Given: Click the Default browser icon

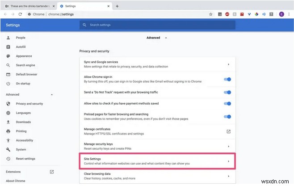Looking at the screenshot, I should coord(8,74).
